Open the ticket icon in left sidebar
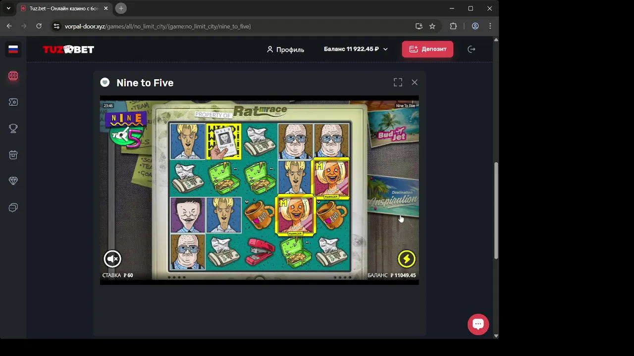 (13, 102)
